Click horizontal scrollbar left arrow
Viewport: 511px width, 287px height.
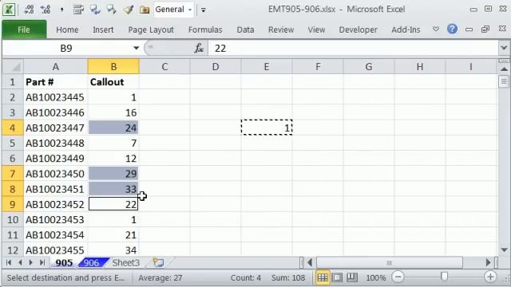310,262
